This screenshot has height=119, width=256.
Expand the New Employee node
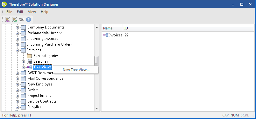click(17, 85)
